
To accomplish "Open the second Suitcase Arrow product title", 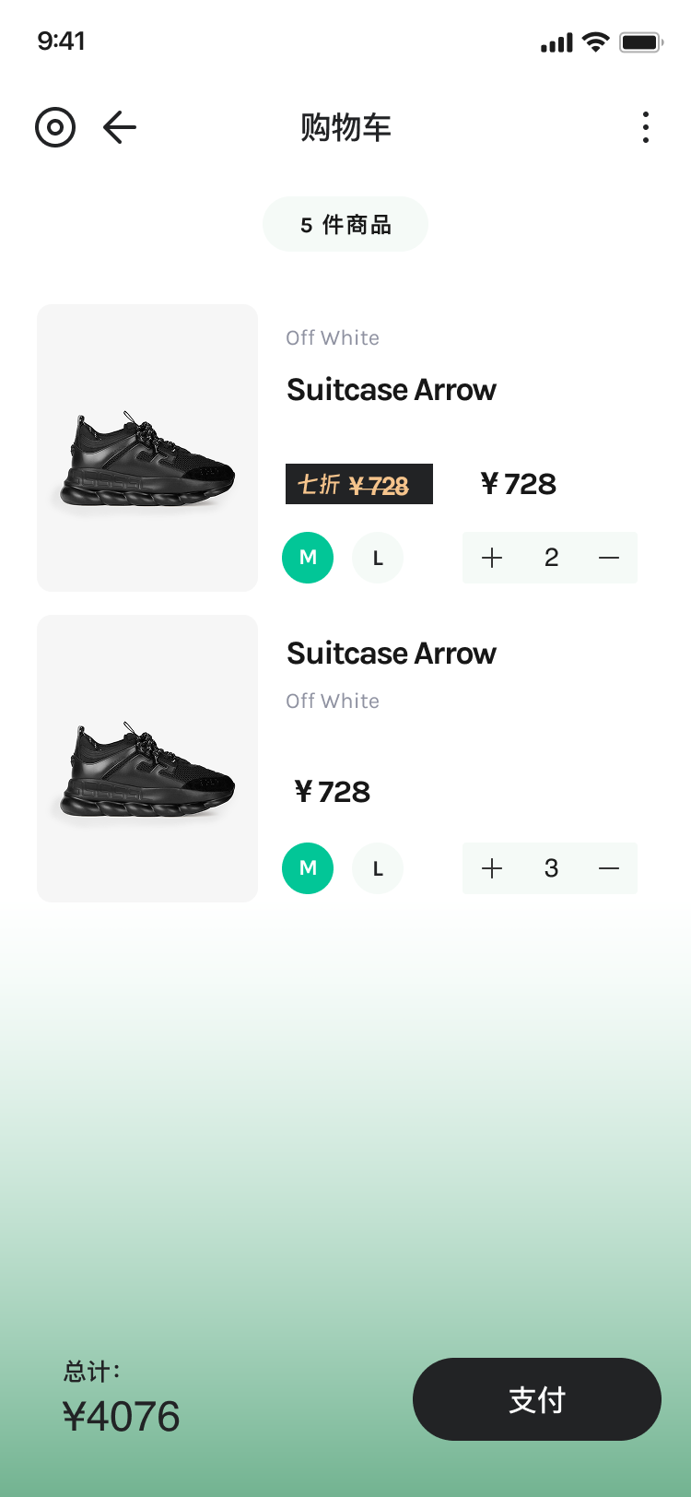I will pos(392,654).
